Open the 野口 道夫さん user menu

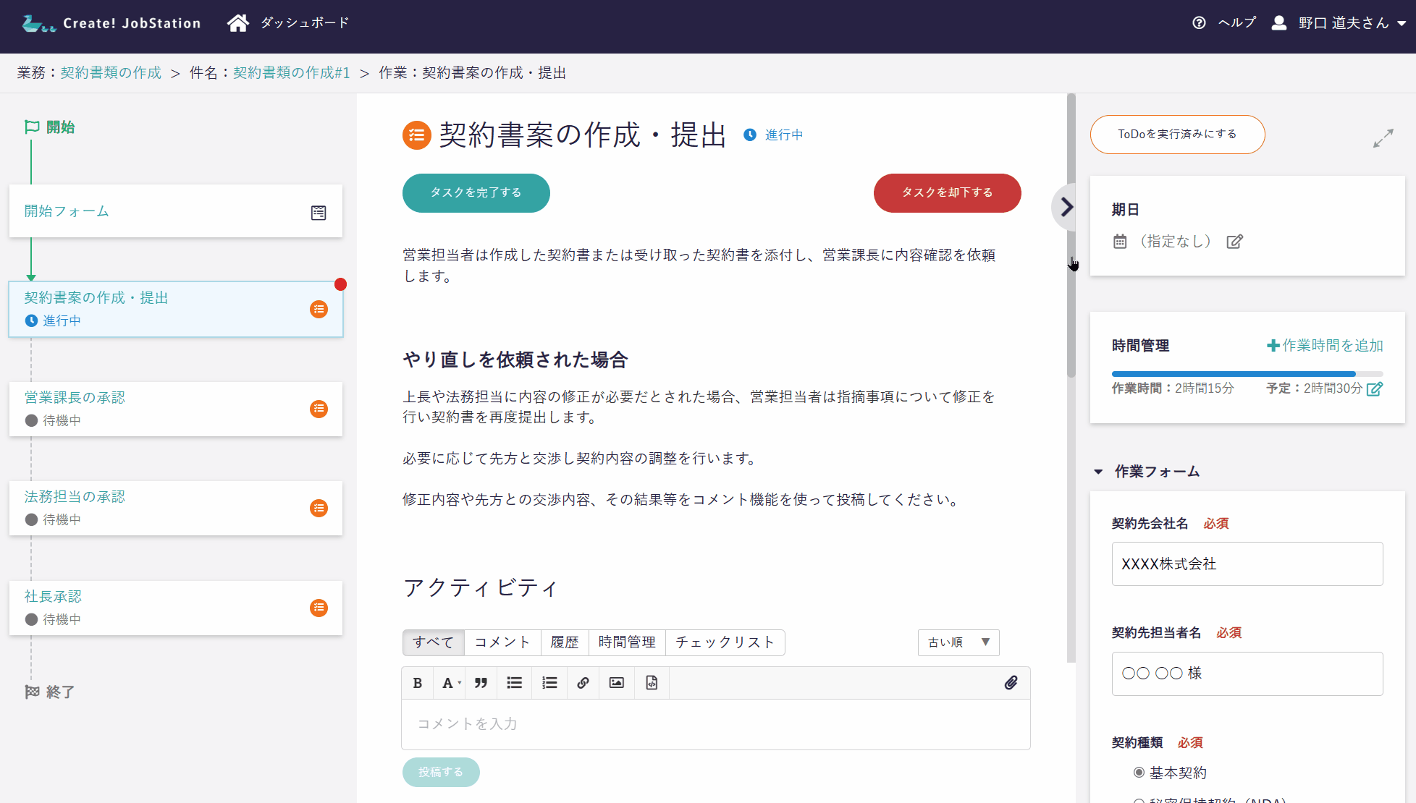(x=1343, y=23)
